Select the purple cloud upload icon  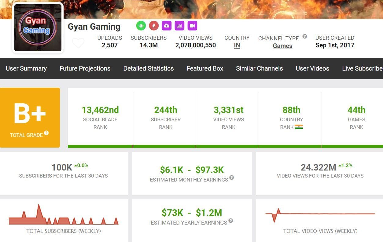pyautogui.click(x=166, y=26)
